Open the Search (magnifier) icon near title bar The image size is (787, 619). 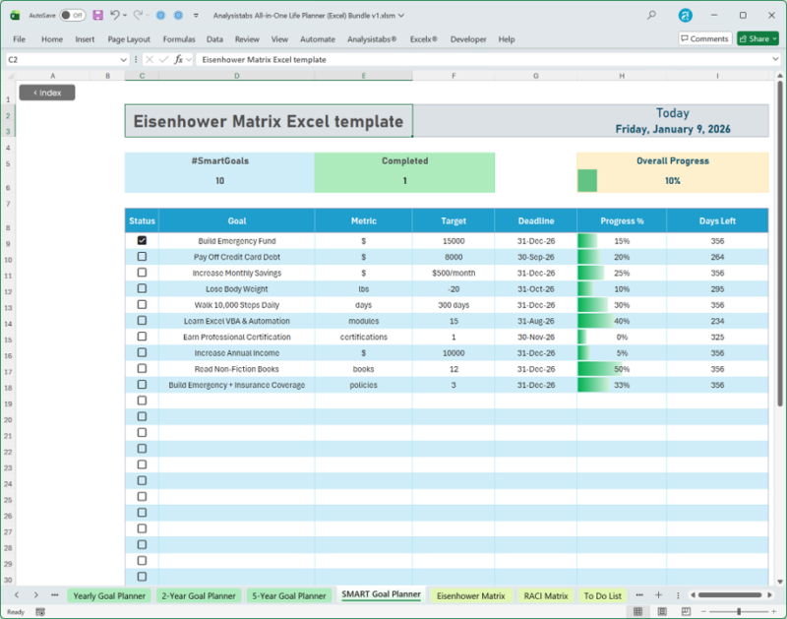point(649,16)
